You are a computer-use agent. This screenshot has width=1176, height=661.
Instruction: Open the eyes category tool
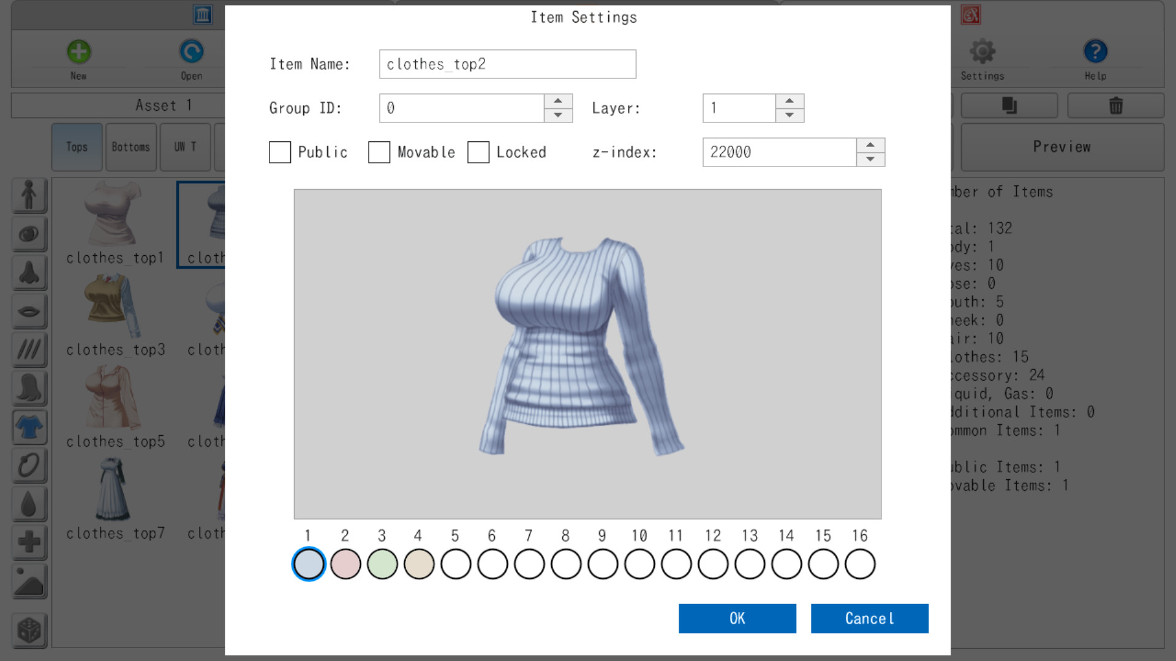coord(29,234)
